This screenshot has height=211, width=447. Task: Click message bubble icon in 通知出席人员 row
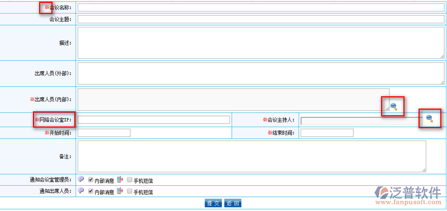[81, 190]
